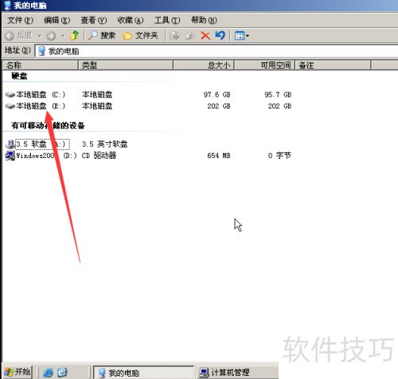Sort by the 可用空间 column header
398x379 pixels.
point(265,65)
